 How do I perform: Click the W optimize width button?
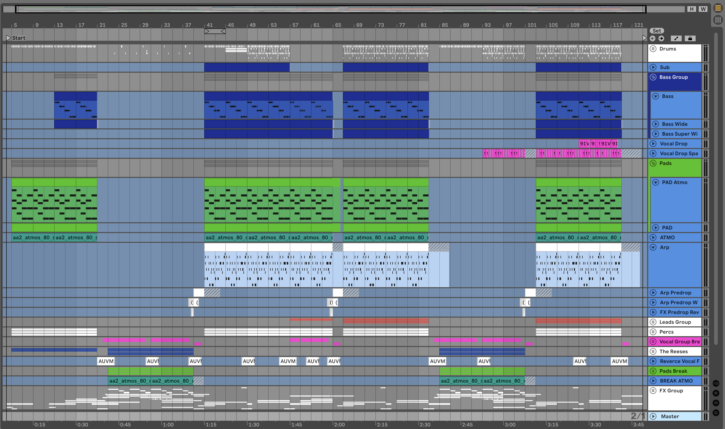(x=703, y=9)
